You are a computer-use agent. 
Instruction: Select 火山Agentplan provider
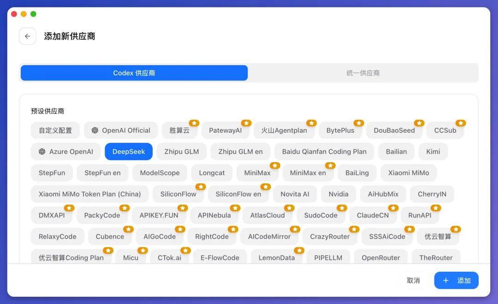coord(284,130)
